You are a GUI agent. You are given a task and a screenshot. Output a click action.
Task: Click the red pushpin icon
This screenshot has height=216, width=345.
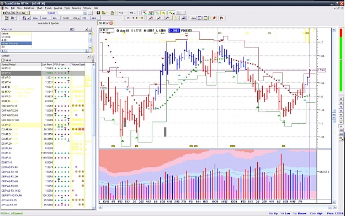click(x=214, y=18)
